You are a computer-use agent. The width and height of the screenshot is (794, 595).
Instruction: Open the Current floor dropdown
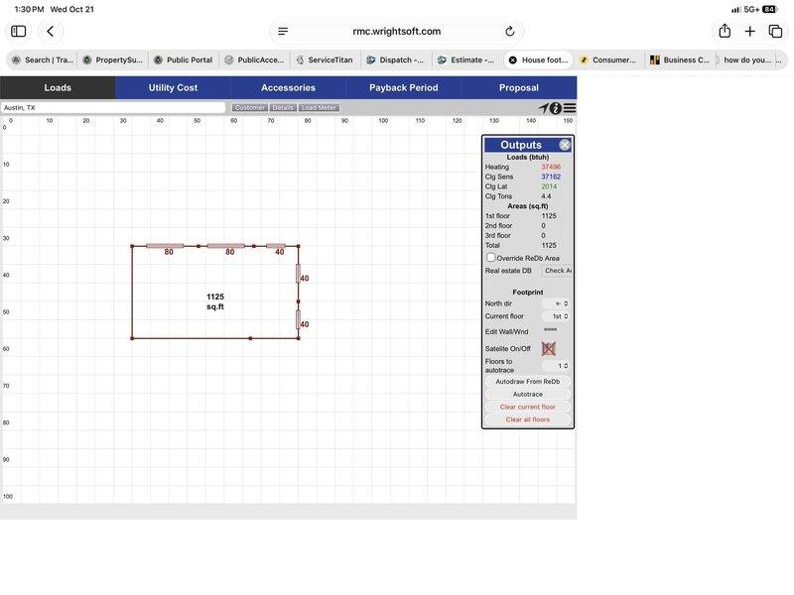click(556, 316)
